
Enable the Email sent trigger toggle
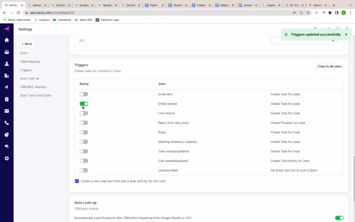[x=84, y=94]
